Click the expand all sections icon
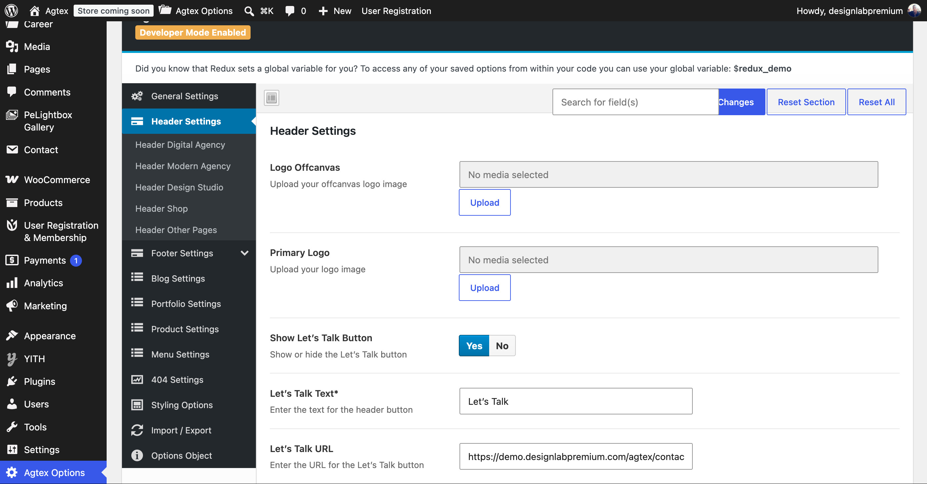The image size is (927, 484). click(272, 98)
